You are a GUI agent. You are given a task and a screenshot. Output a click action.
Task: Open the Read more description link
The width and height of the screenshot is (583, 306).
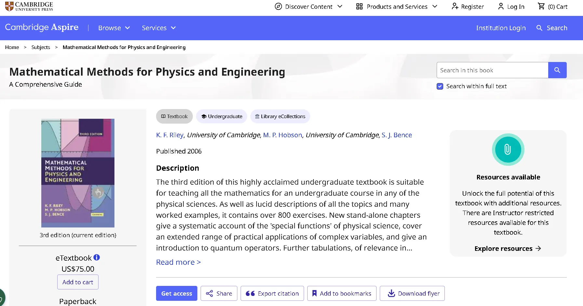(x=178, y=262)
